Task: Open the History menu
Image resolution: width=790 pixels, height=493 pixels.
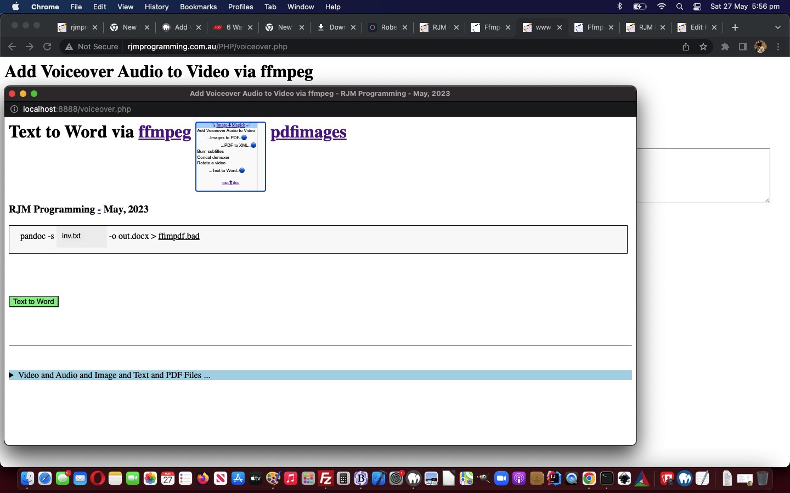Action: (156, 7)
